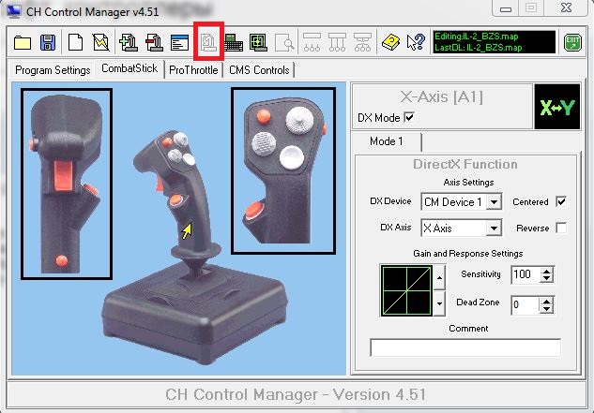Click the DirectX Function heading
The height and width of the screenshot is (413, 594).
pos(465,164)
